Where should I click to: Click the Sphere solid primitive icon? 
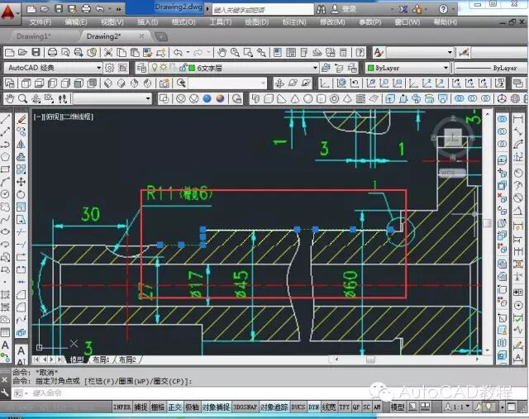coord(308,98)
